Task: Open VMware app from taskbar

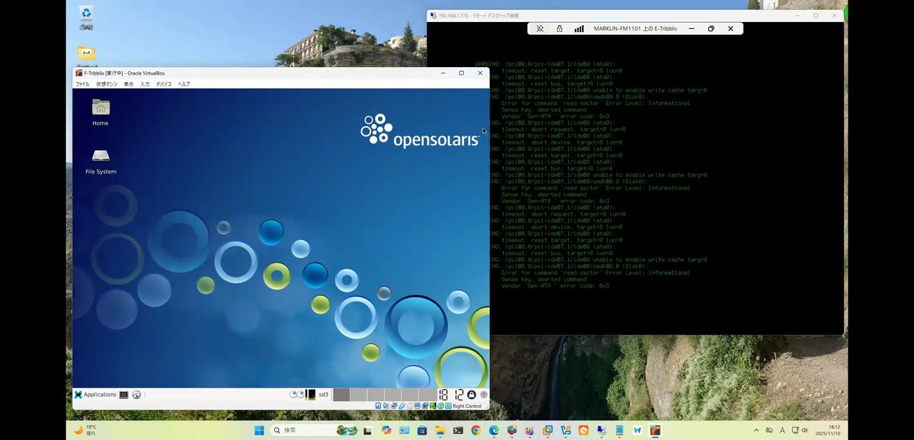Action: tap(548, 430)
